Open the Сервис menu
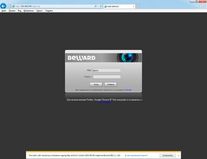 (39, 11)
